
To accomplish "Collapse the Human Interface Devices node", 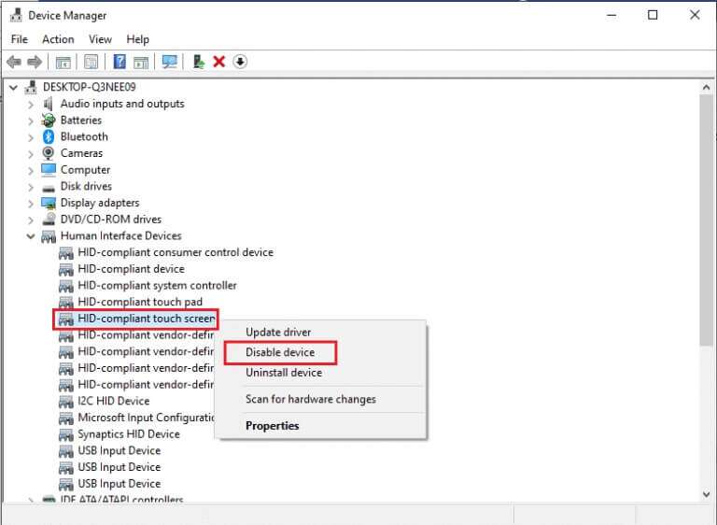I will [31, 236].
